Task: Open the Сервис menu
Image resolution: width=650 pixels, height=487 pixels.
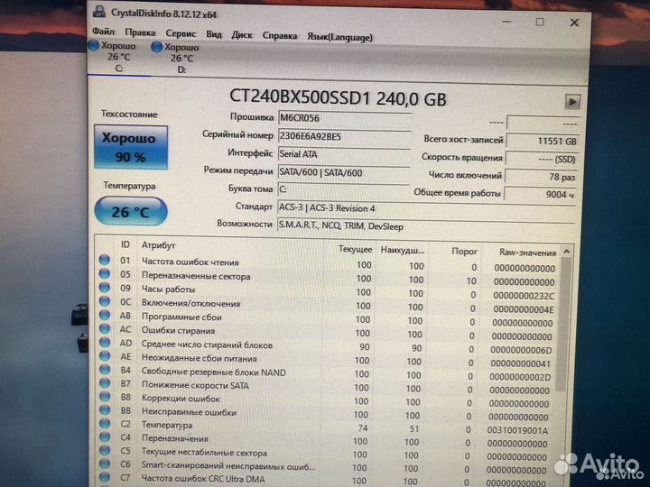Action: click(181, 33)
